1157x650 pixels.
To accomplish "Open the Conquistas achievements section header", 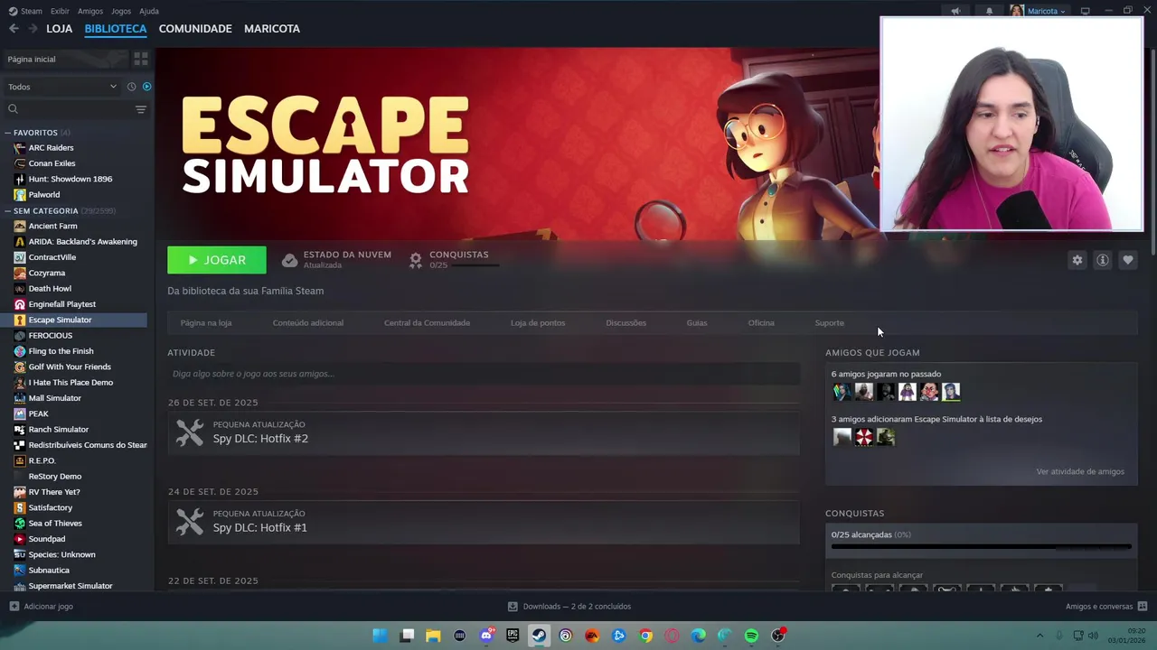I will [854, 514].
